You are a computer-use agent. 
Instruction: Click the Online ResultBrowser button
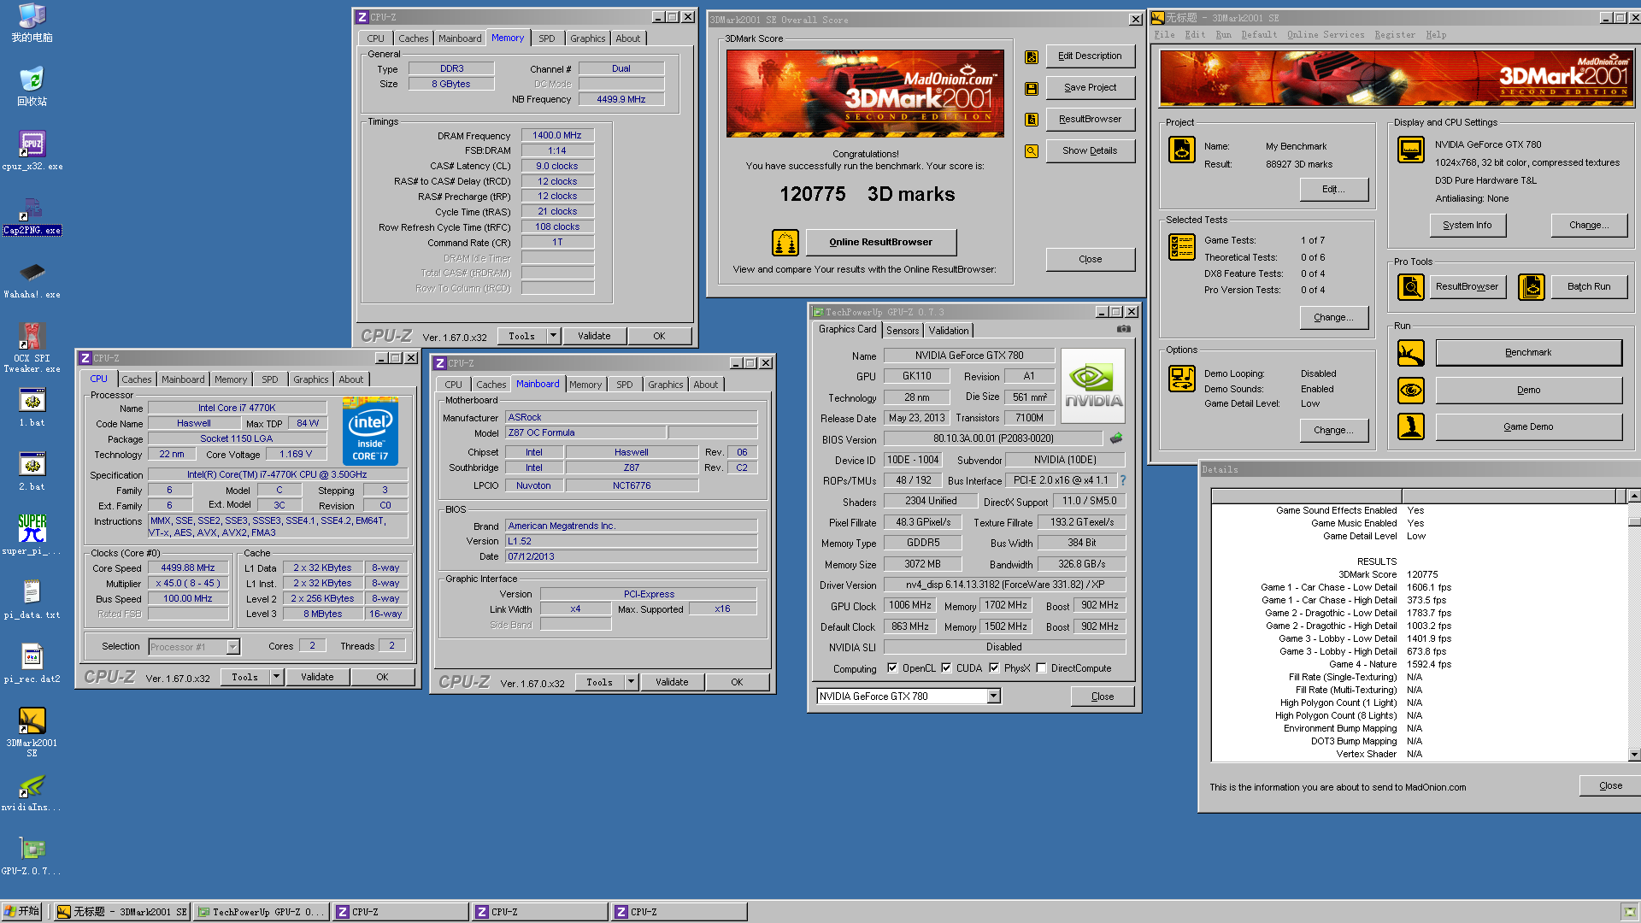(x=880, y=243)
